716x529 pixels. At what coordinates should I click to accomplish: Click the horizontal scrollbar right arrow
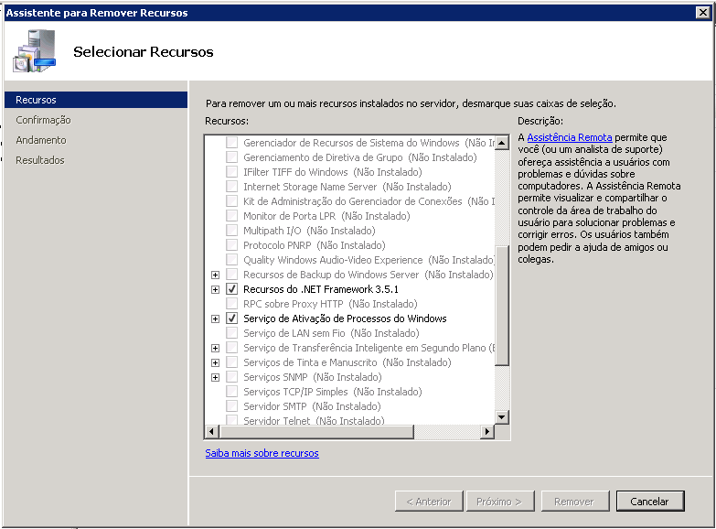pyautogui.click(x=487, y=431)
